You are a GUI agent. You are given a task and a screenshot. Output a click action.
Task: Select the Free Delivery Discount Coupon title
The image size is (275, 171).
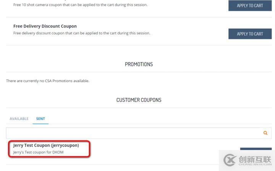[45, 26]
